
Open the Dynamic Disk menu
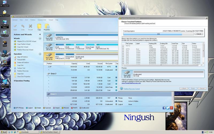pos(42,20)
